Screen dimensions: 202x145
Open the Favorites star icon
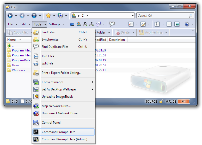tap(48, 16)
